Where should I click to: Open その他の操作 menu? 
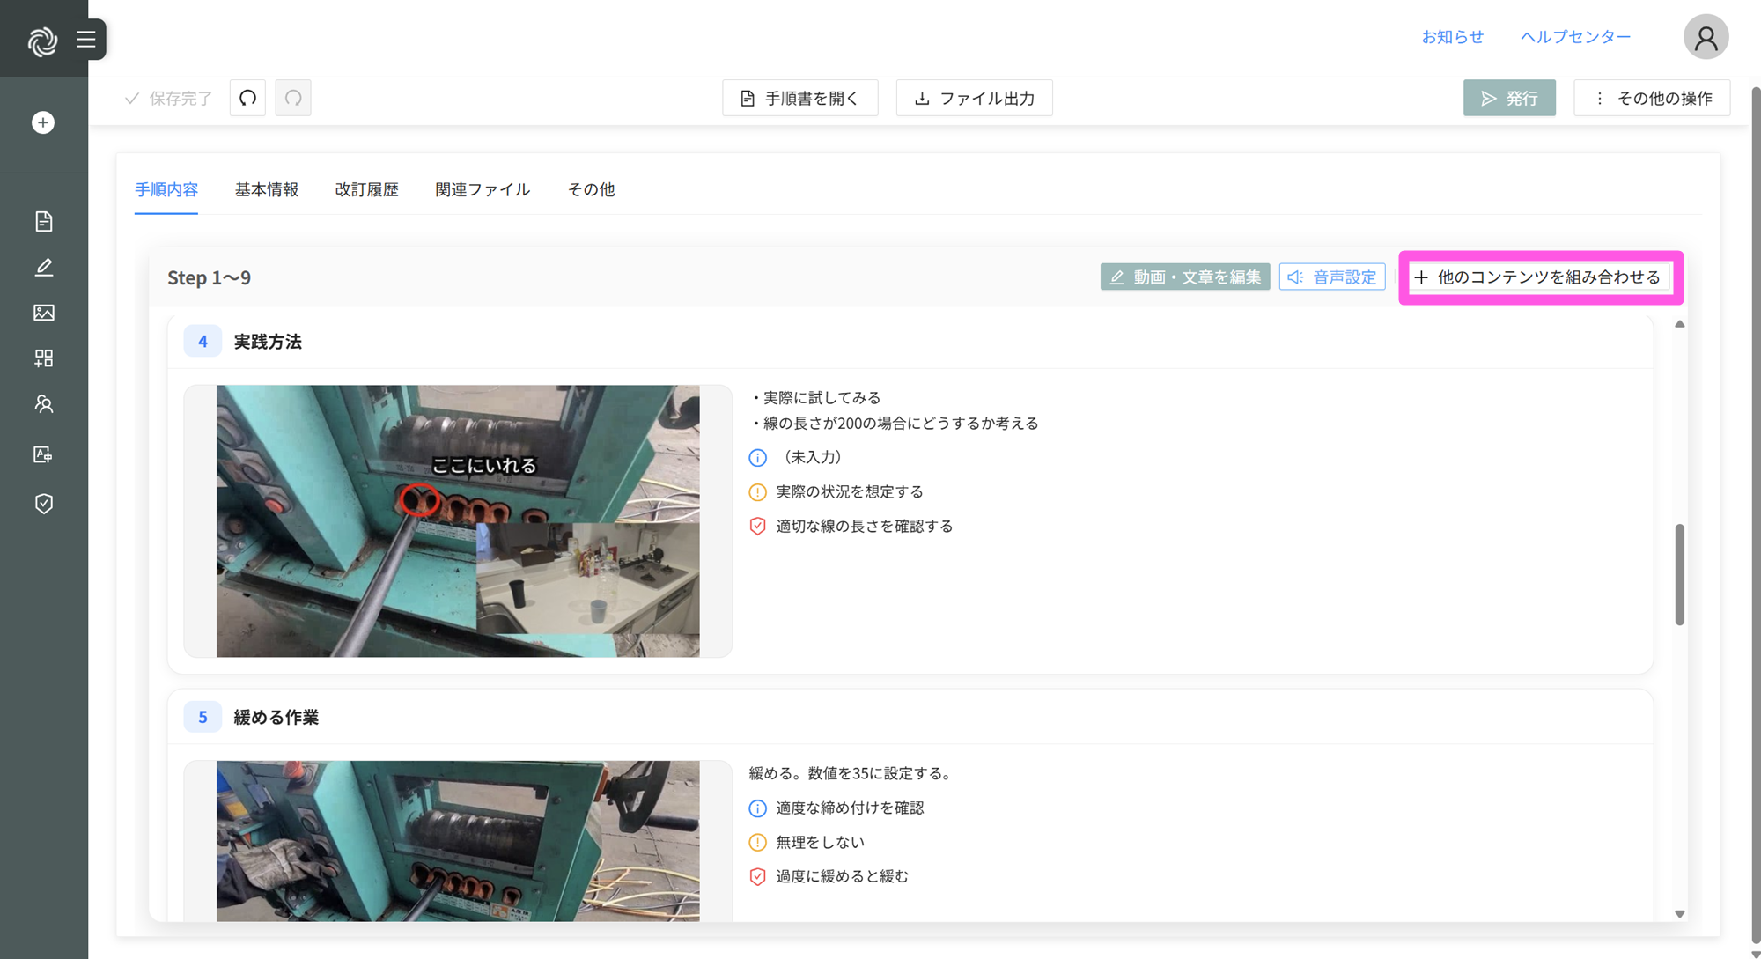(1652, 98)
